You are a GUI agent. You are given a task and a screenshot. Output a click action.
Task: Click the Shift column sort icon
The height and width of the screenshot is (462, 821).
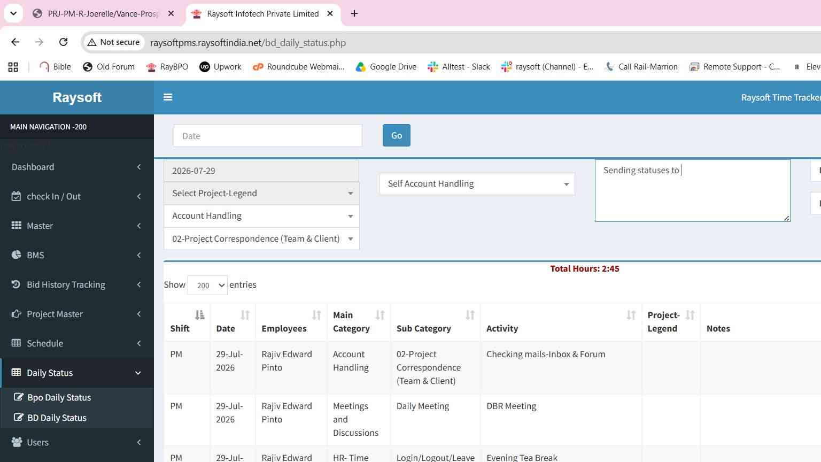click(x=199, y=315)
